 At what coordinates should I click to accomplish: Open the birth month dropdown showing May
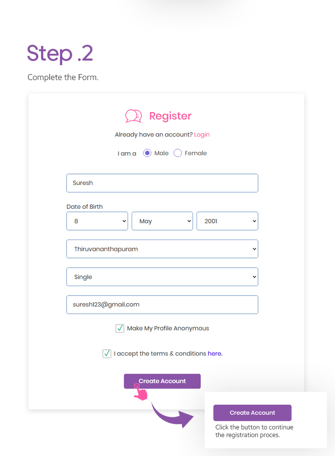coord(162,221)
